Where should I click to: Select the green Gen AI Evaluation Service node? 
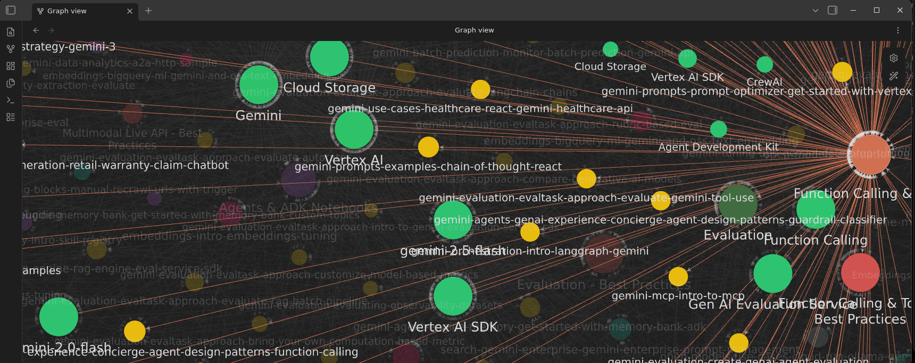coord(773,274)
